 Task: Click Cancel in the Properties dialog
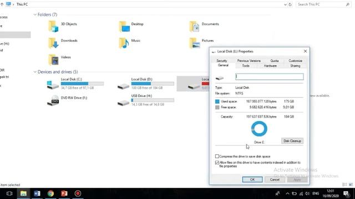coord(275,179)
